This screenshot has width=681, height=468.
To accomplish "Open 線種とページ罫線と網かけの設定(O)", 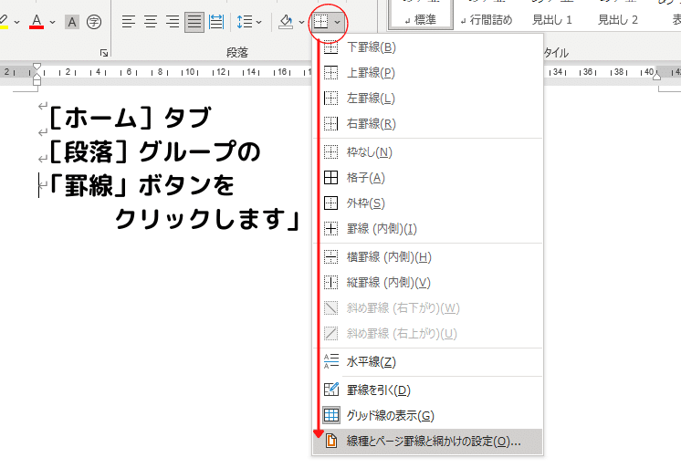I will [428, 442].
